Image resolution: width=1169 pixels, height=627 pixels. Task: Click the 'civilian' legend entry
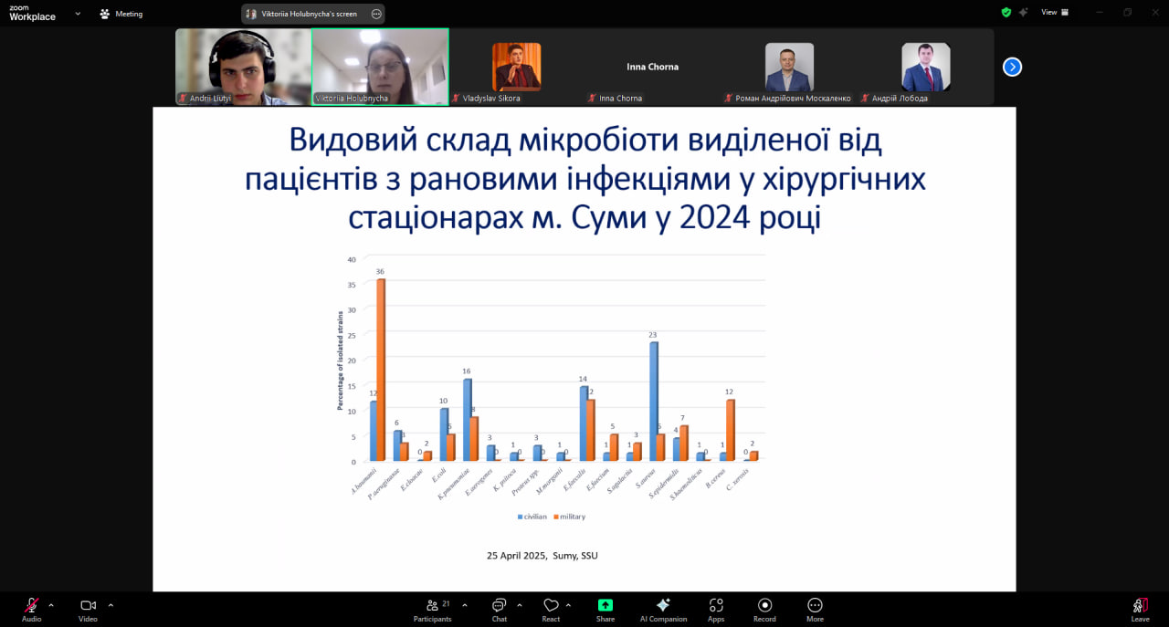(532, 517)
